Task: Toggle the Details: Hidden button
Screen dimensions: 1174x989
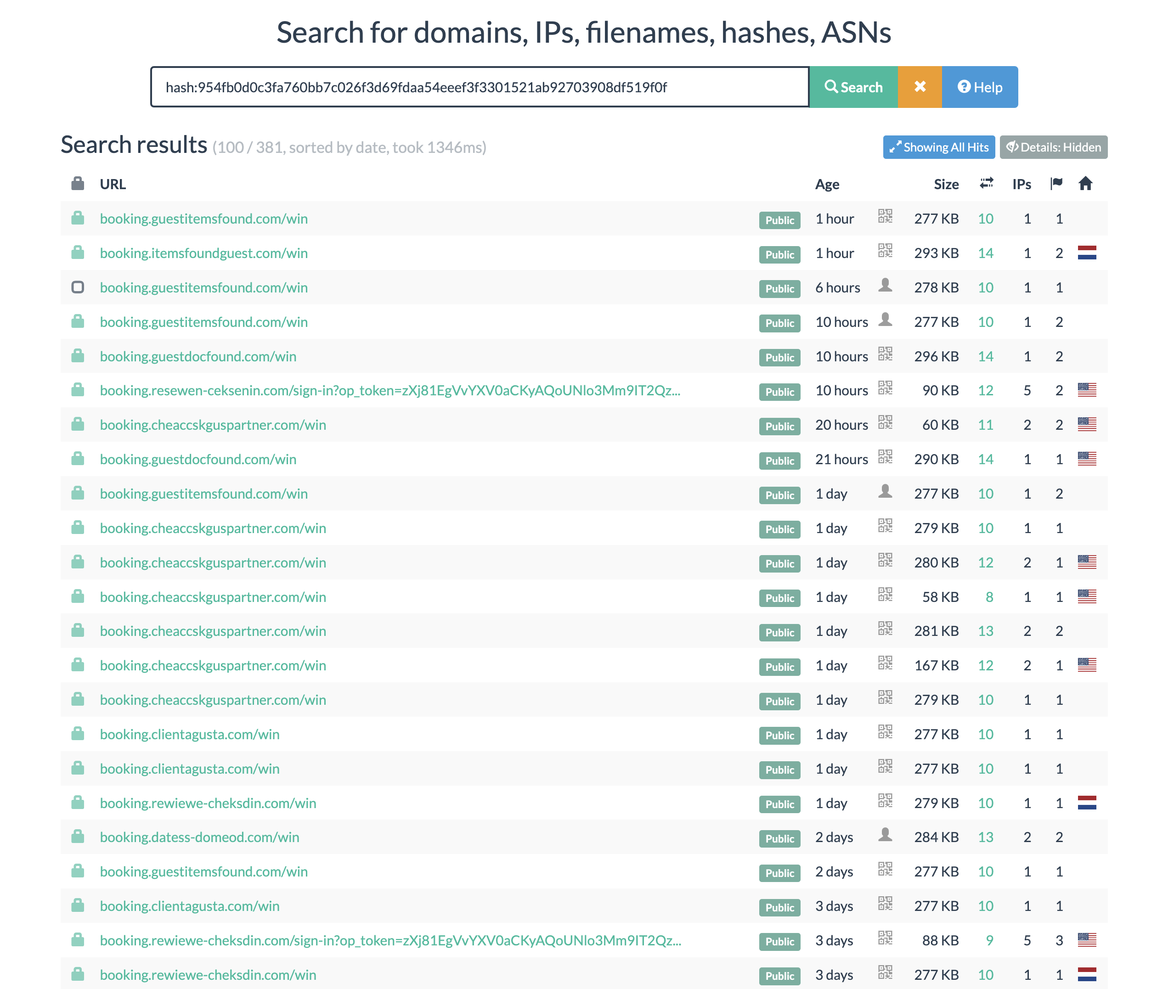Action: [x=1053, y=147]
